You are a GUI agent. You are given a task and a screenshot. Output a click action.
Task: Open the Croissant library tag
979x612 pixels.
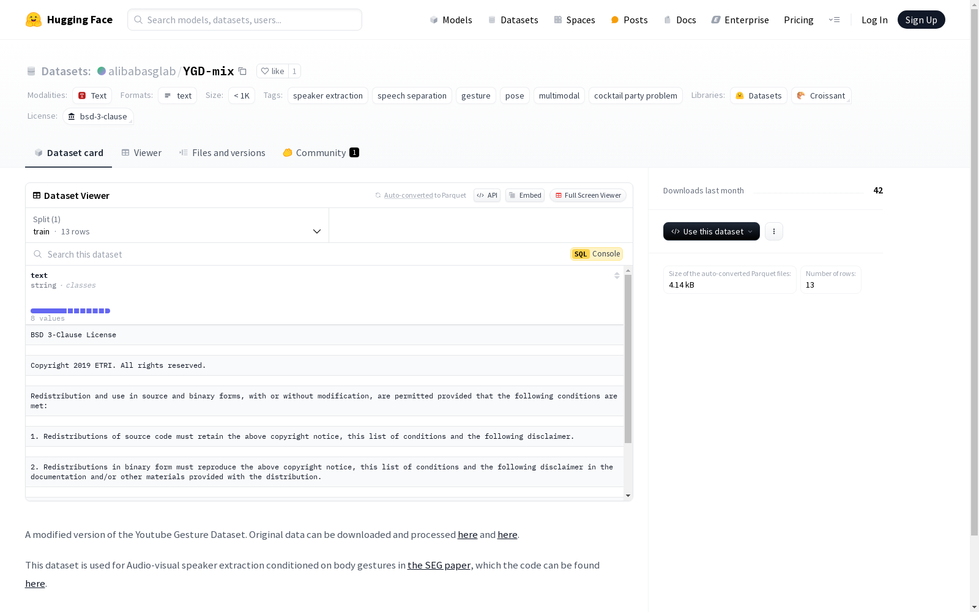click(x=821, y=95)
